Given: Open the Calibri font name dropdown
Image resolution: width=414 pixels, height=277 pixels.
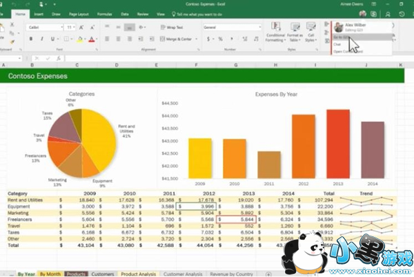Looking at the screenshot, I should pyautogui.click(x=62, y=27).
